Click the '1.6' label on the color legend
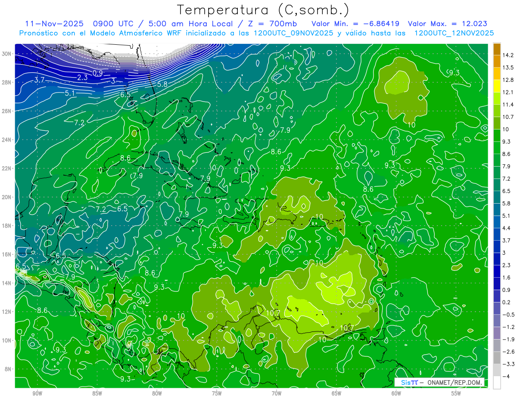The width and height of the screenshot is (517, 399). click(507, 277)
